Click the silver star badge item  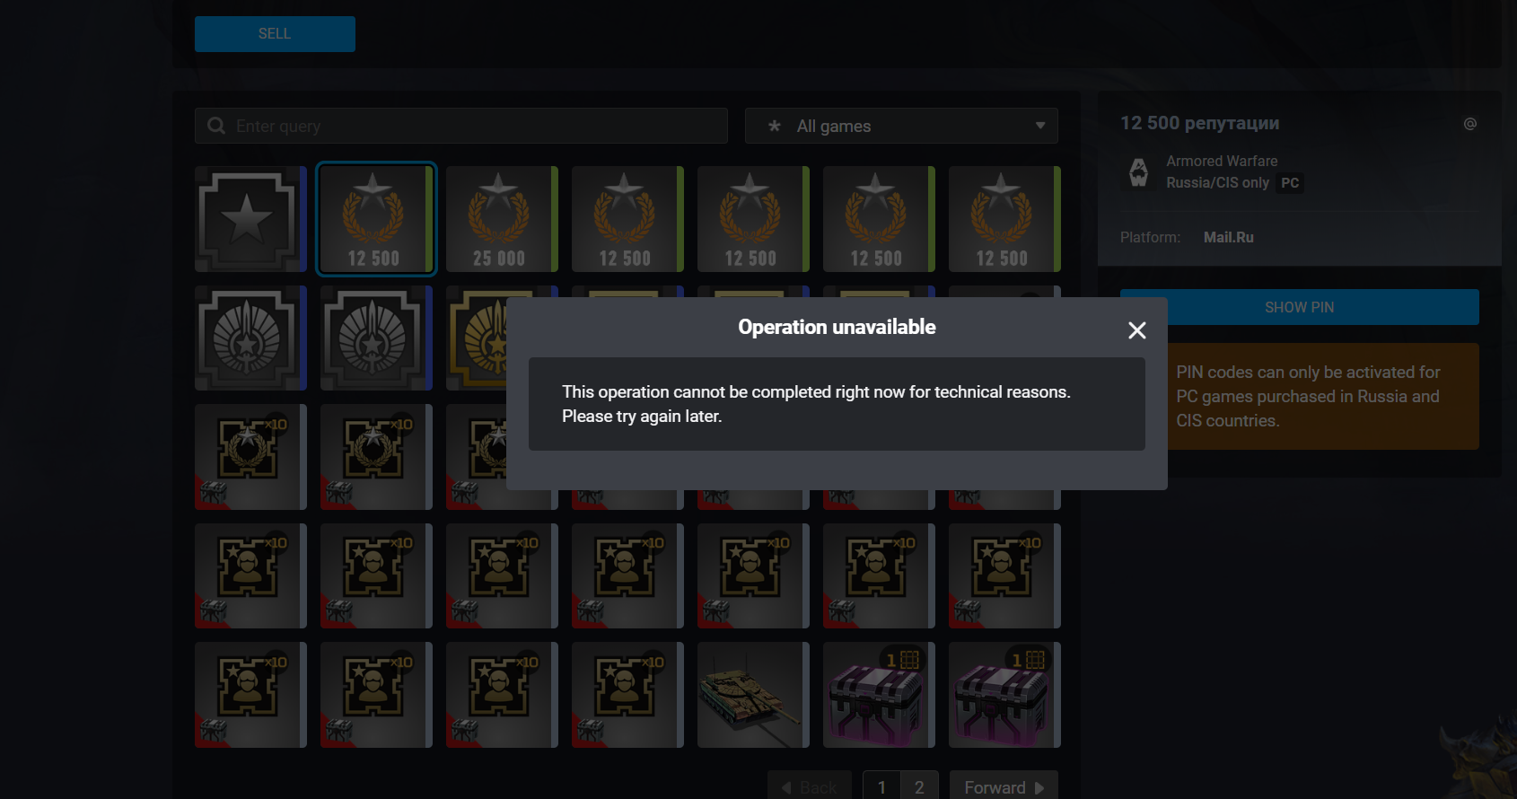(x=250, y=219)
